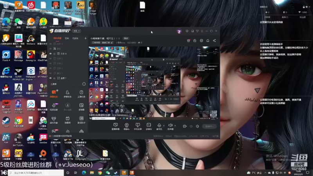Open Microsoft Edge from the taskbar
The image size is (313, 176).
click(84, 173)
